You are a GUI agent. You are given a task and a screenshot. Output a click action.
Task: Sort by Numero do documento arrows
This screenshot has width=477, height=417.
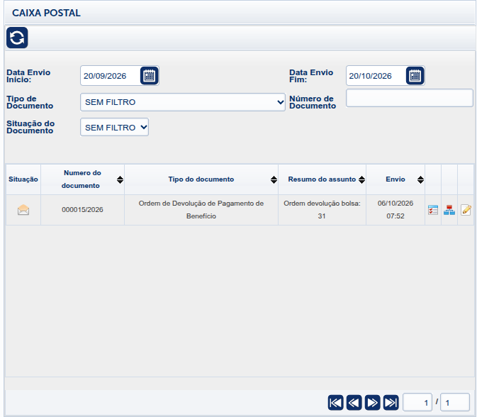(120, 180)
